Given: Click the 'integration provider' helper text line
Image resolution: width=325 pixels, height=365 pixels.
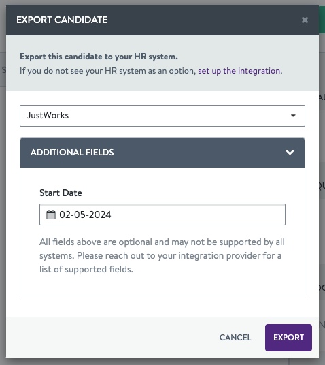Looking at the screenshot, I should click(x=160, y=255).
